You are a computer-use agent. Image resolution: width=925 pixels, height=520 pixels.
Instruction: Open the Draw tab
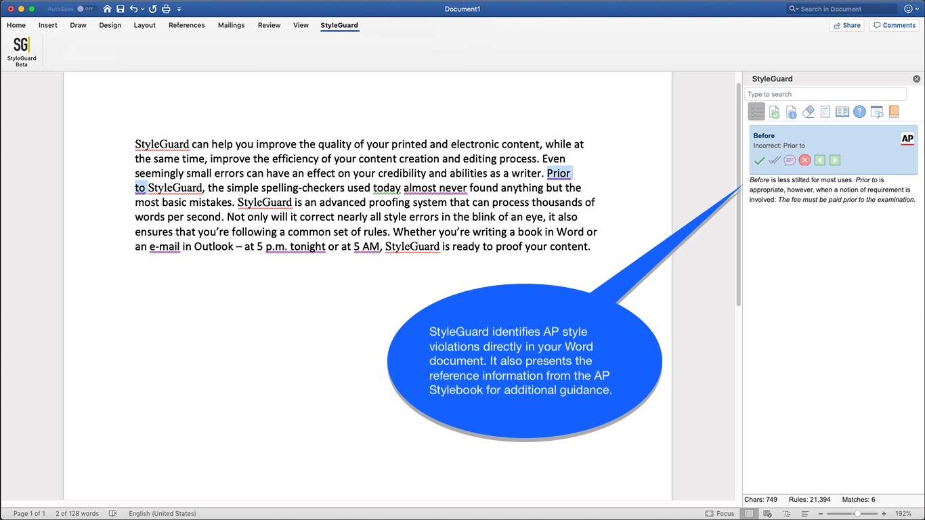tap(79, 25)
